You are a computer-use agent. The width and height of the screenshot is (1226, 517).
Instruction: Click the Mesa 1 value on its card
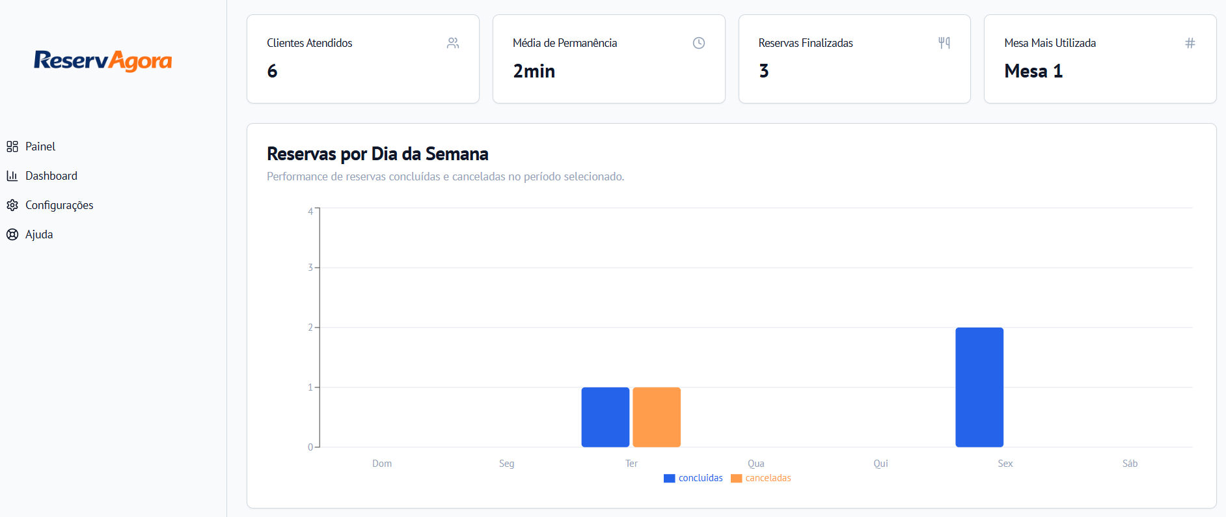click(1033, 72)
